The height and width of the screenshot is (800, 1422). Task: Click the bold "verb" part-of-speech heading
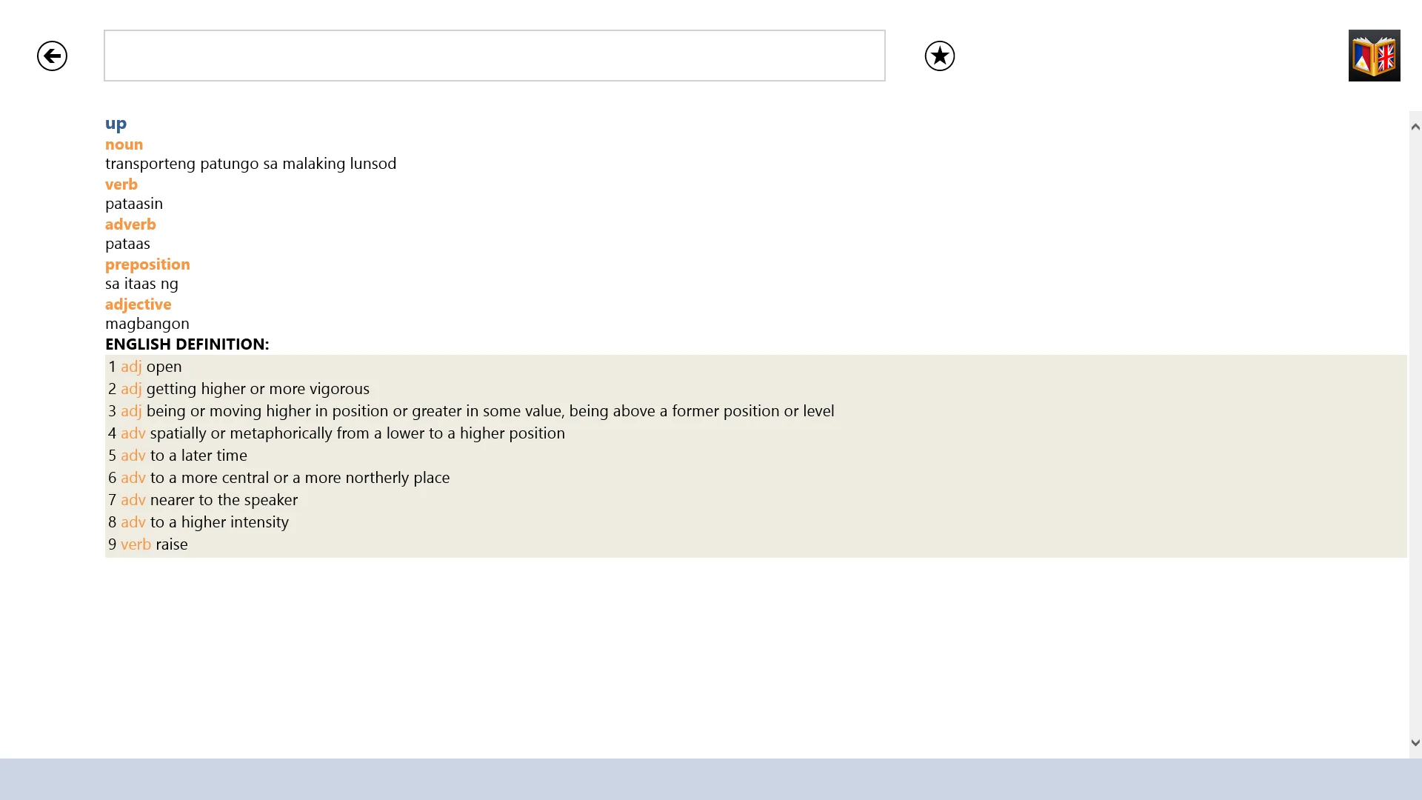(121, 184)
